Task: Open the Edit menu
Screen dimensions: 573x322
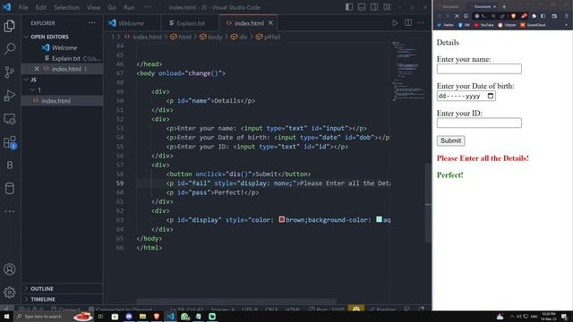Action: click(41, 7)
